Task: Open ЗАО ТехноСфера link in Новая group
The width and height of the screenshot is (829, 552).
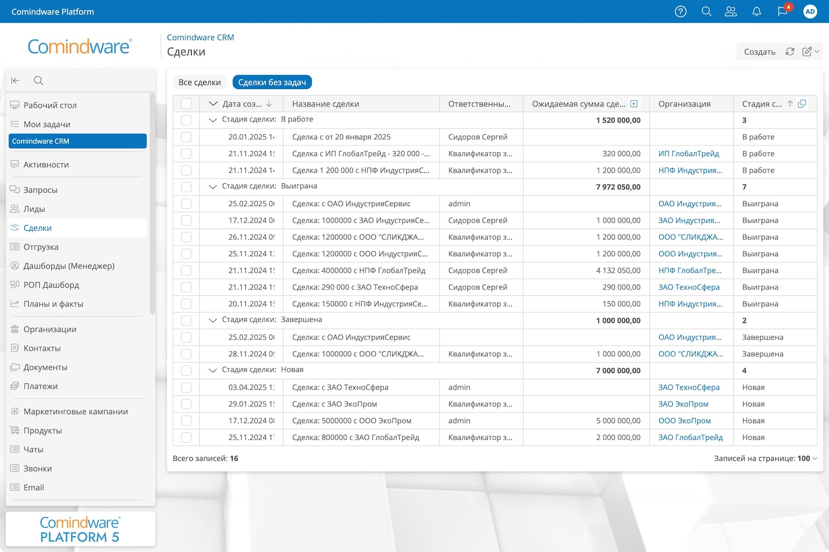Action: (689, 387)
